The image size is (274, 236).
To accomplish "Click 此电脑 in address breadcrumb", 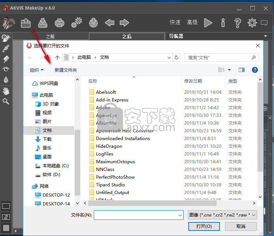I will click(x=84, y=57).
